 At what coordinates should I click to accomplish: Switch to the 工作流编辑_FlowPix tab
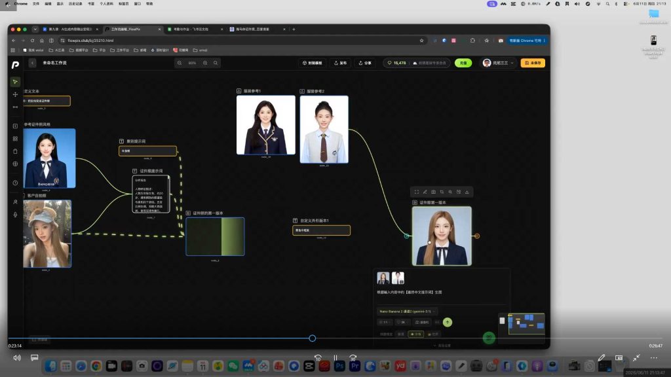[132, 29]
